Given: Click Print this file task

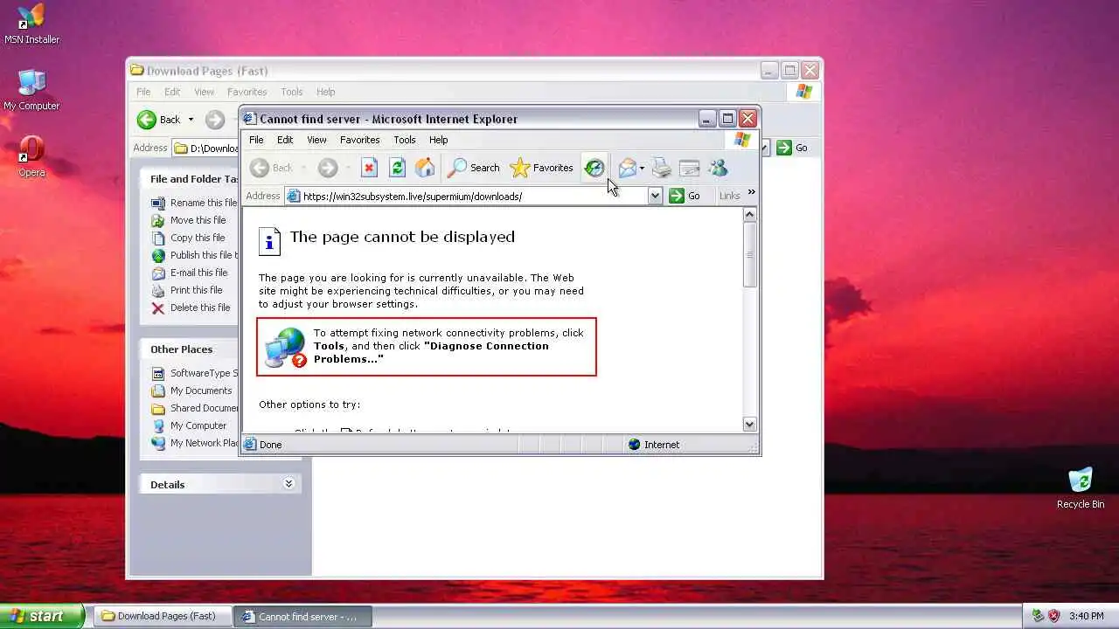Looking at the screenshot, I should point(187,290).
